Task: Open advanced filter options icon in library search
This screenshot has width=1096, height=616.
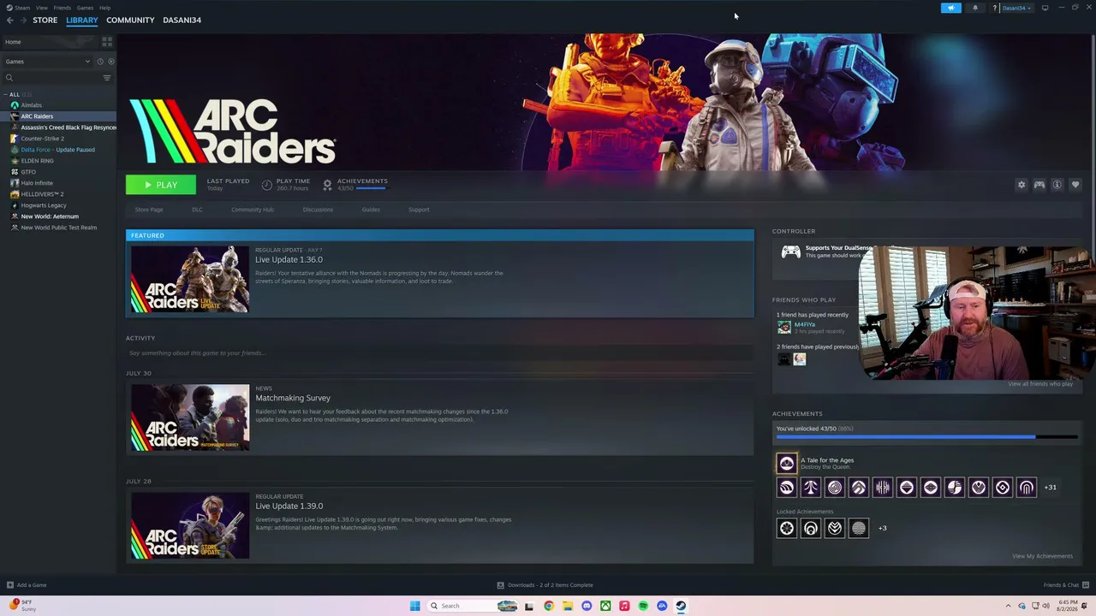Action: [x=107, y=78]
